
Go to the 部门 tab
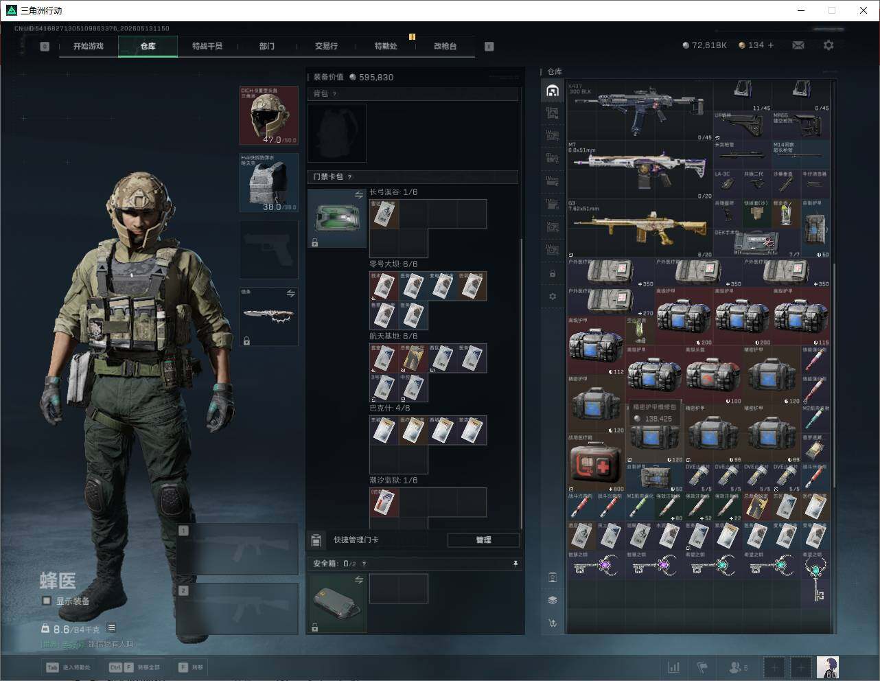tap(267, 46)
